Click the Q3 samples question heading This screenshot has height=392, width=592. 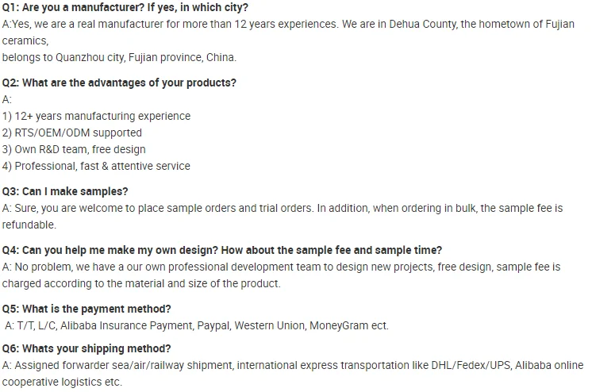[65, 191]
